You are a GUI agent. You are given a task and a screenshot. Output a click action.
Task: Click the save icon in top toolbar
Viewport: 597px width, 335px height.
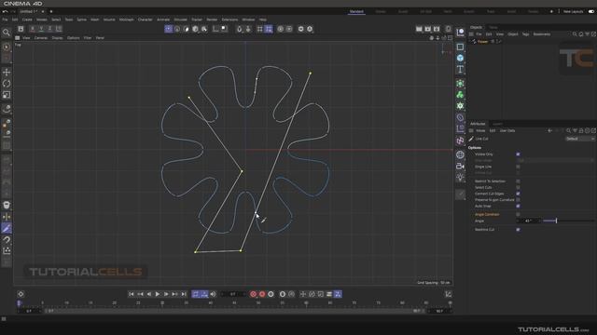tap(21, 29)
